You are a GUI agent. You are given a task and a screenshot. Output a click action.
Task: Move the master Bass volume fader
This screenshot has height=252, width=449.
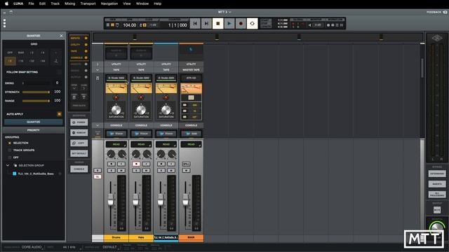tap(185, 199)
